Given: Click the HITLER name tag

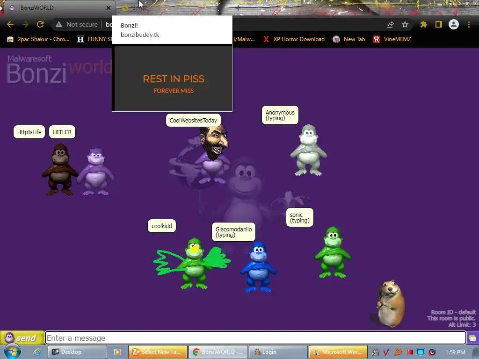Looking at the screenshot, I should (x=62, y=132).
